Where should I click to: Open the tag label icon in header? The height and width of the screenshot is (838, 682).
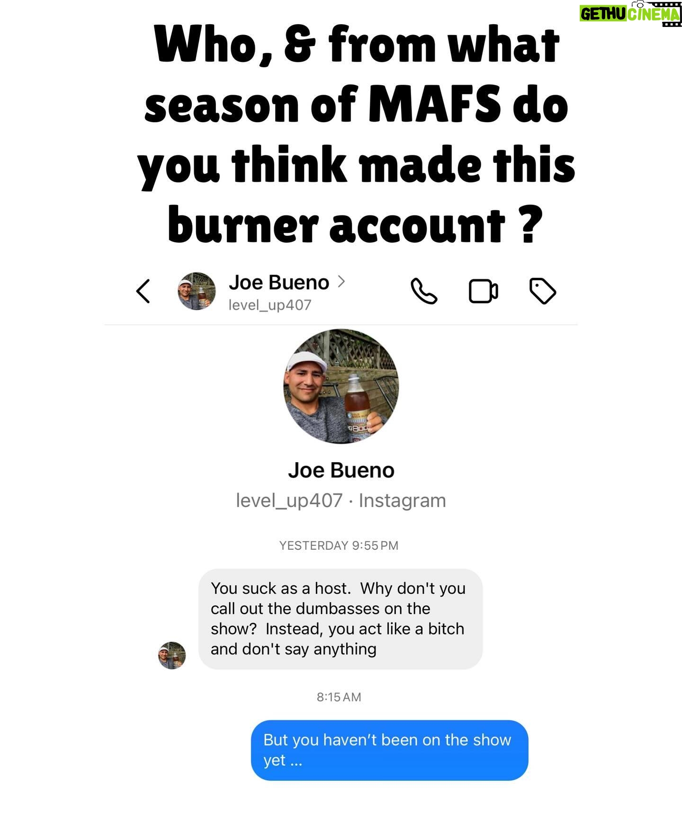543,291
